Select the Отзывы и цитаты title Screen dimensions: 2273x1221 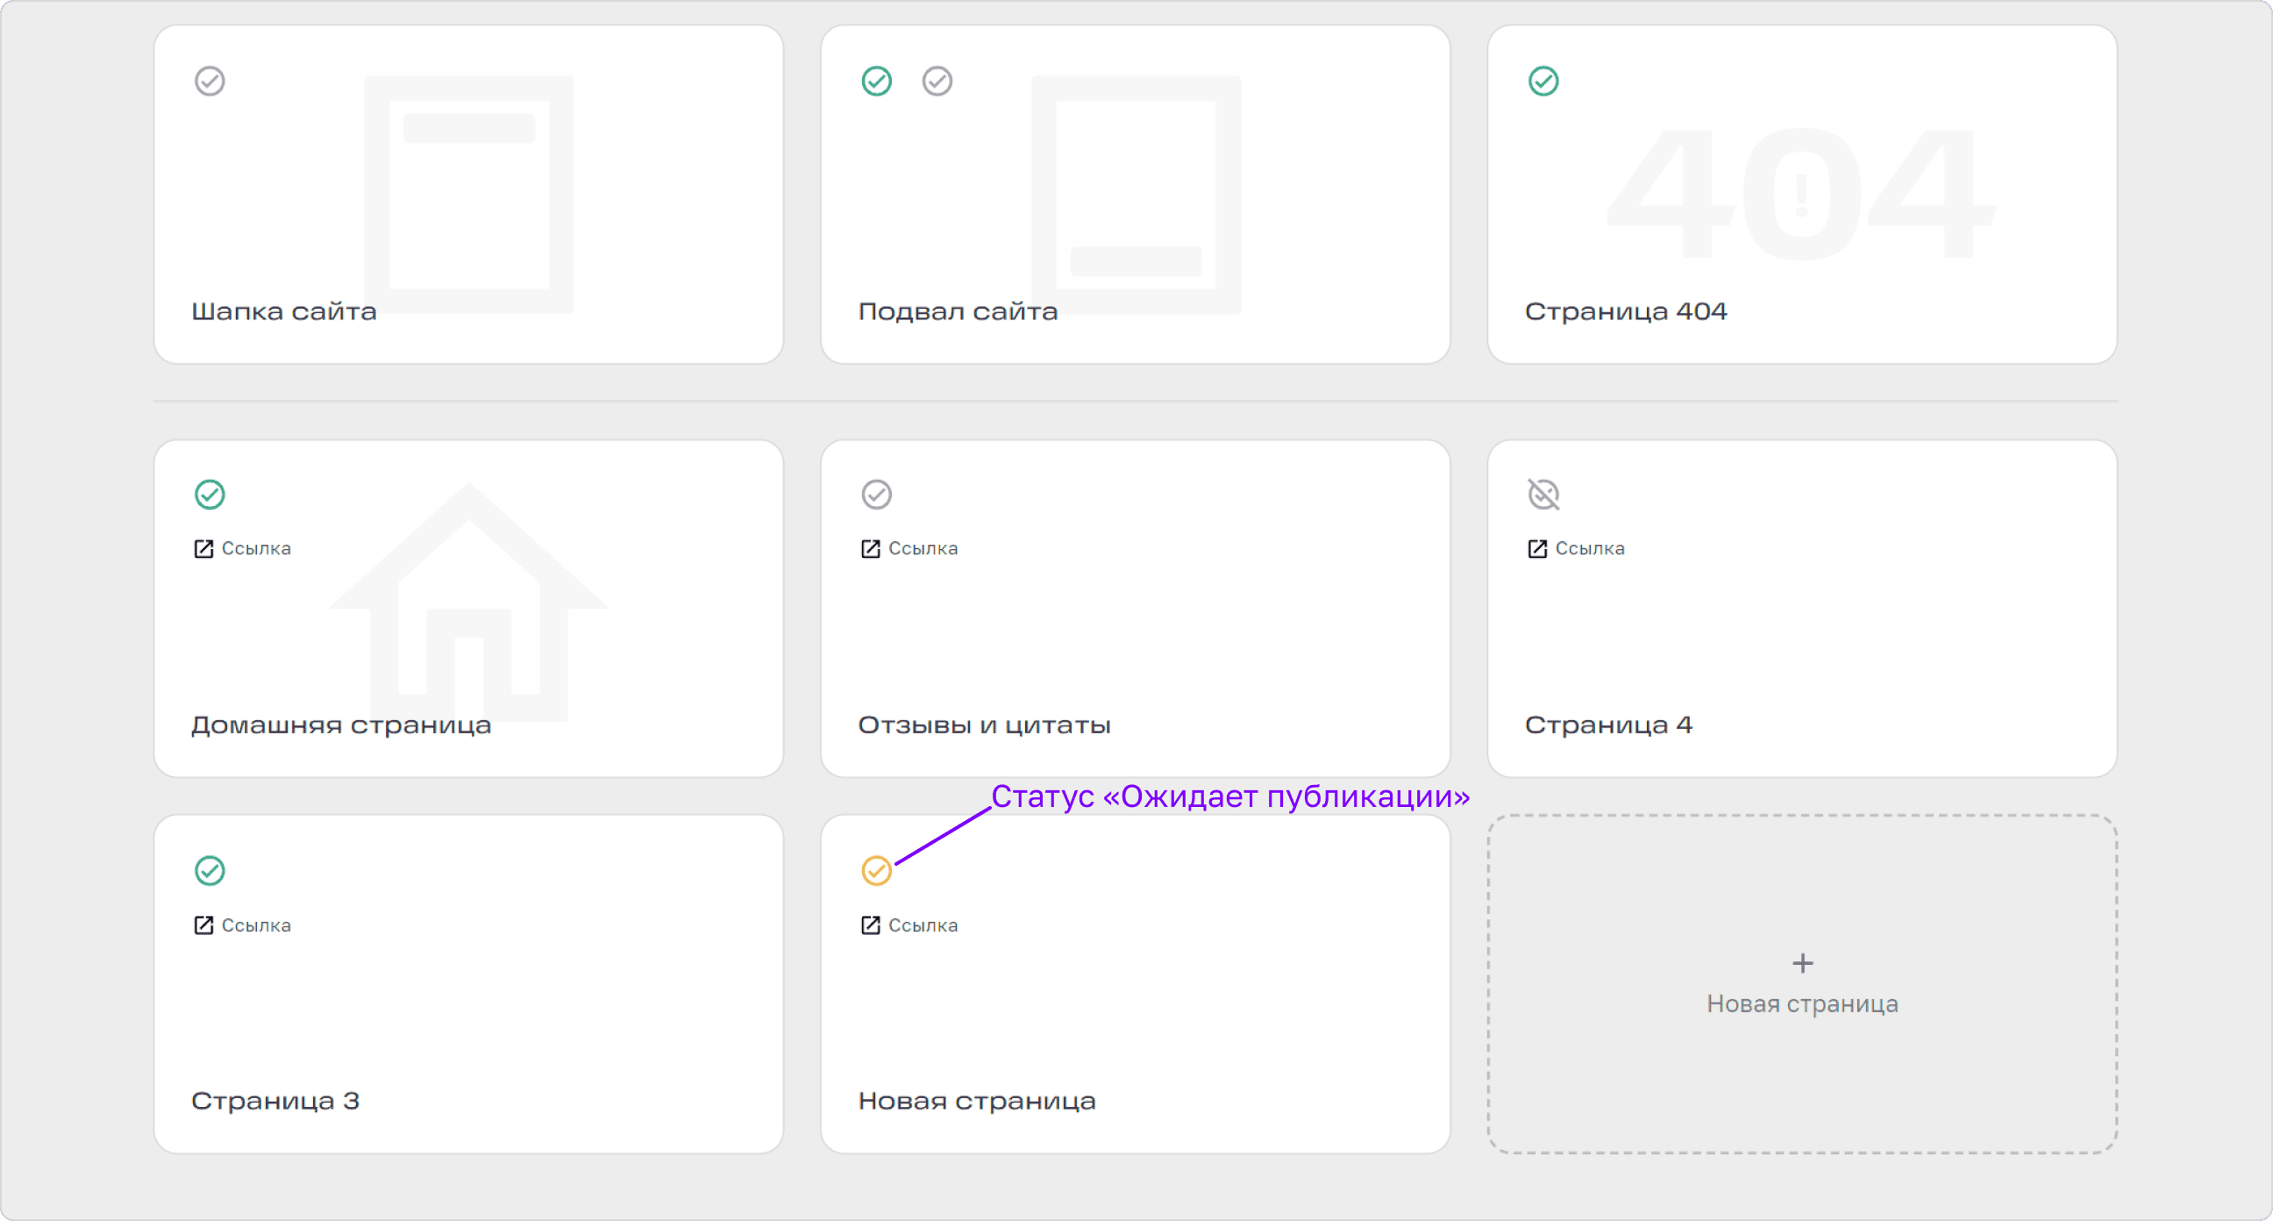tap(985, 725)
